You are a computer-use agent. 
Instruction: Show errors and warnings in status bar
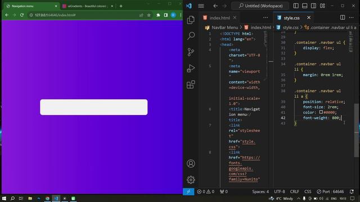coord(206,191)
